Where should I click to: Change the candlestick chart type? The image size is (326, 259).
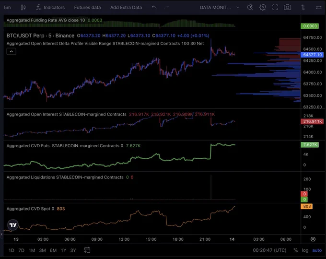pyautogui.click(x=23, y=8)
